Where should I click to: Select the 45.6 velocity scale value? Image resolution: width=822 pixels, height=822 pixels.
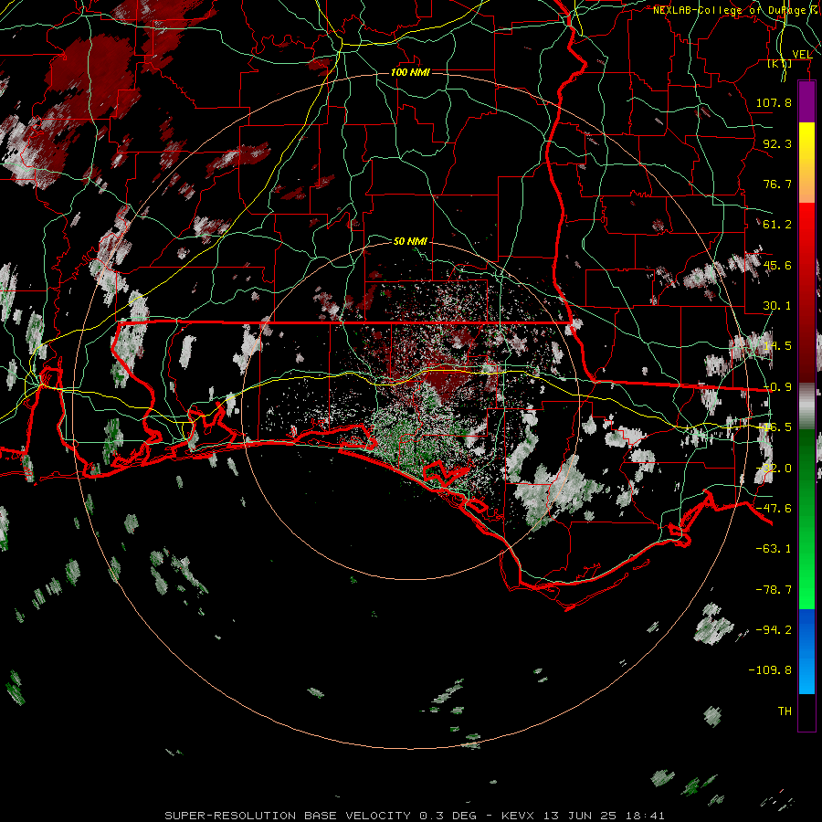pos(777,265)
